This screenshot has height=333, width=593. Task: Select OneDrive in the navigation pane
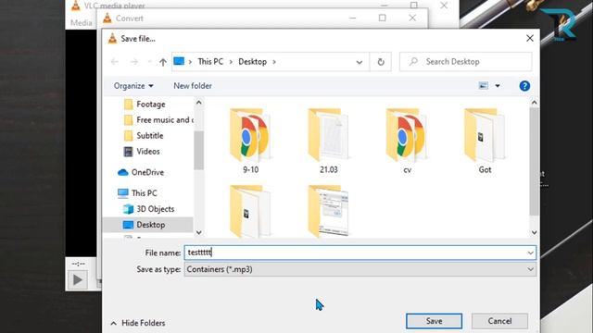141,172
